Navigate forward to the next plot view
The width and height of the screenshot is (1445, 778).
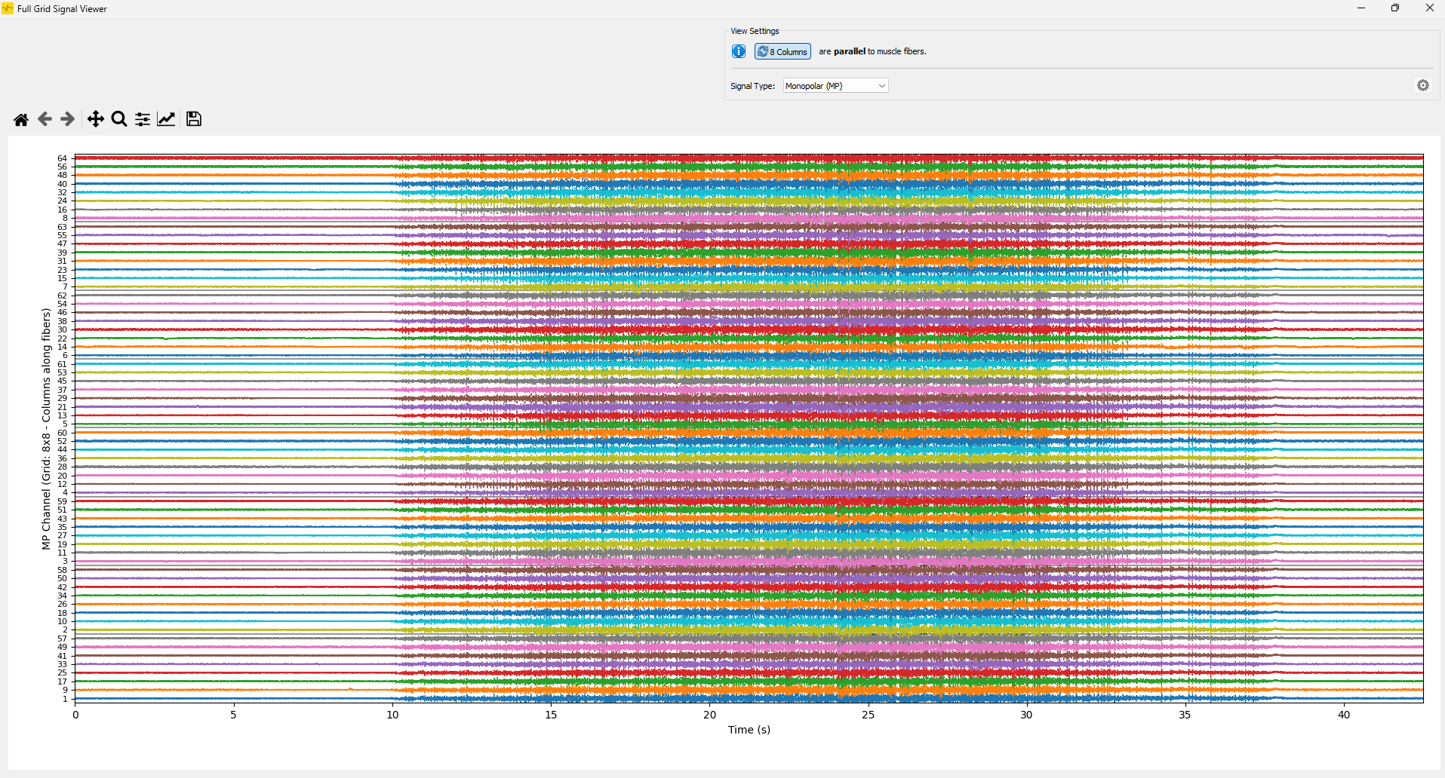(x=66, y=118)
